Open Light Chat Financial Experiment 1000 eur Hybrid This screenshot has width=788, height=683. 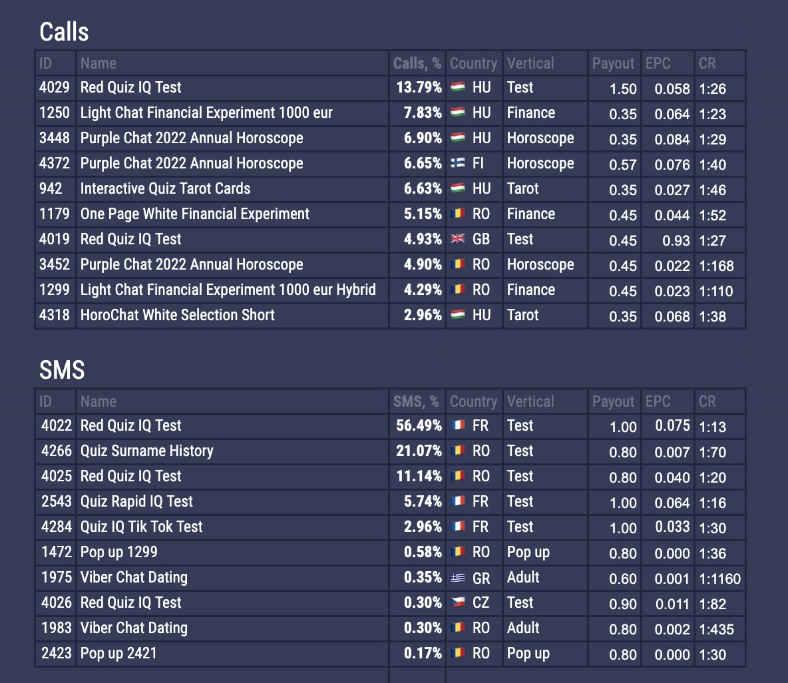tap(228, 290)
